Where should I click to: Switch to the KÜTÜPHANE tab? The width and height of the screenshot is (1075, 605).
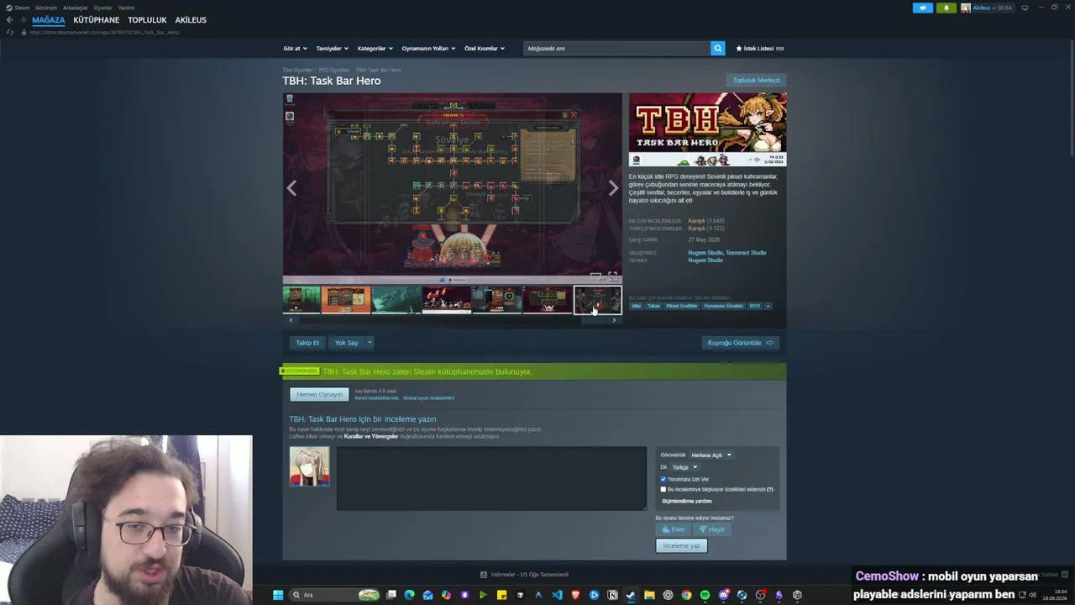[x=97, y=20]
